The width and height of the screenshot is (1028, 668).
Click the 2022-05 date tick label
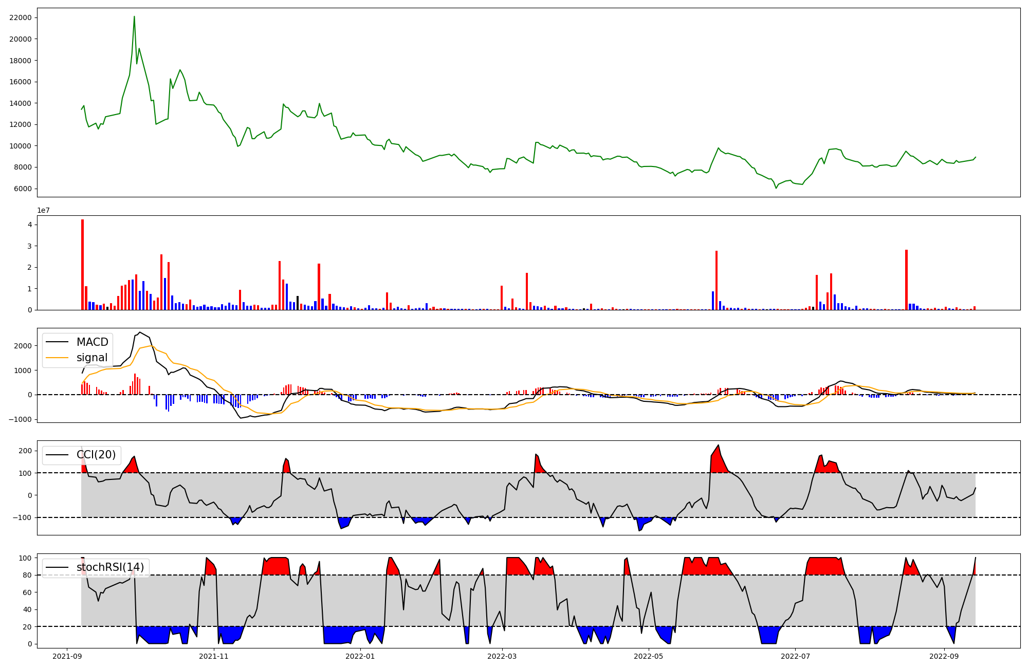tap(649, 656)
